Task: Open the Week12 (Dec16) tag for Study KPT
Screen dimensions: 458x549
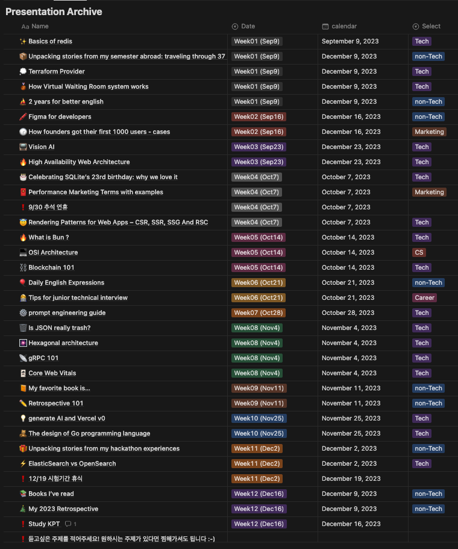Action: click(259, 524)
